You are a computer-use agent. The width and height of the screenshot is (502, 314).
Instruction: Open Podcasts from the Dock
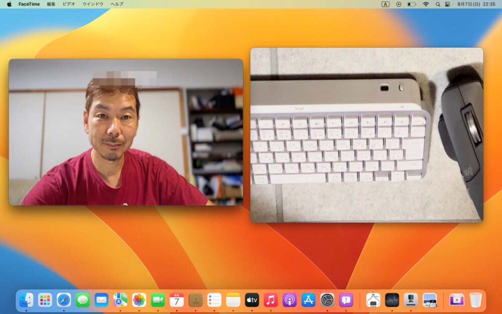[x=290, y=300]
